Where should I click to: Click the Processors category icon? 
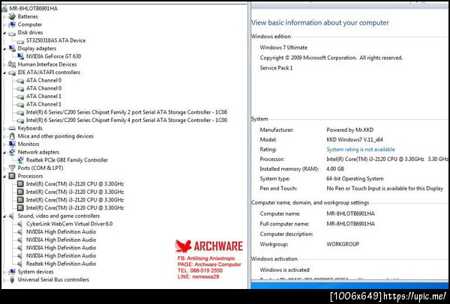(12, 176)
